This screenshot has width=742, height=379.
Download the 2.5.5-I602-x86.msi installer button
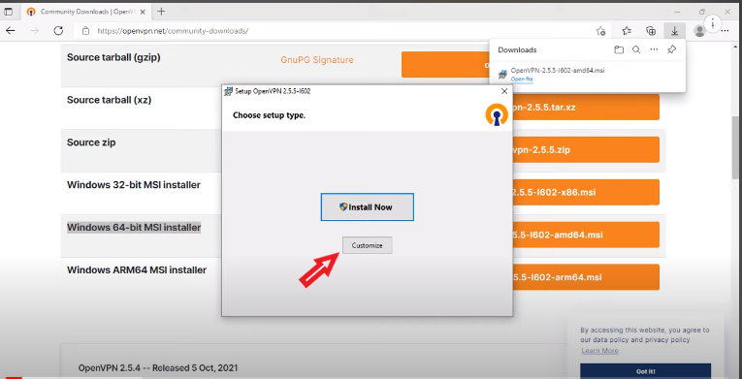[586, 193]
